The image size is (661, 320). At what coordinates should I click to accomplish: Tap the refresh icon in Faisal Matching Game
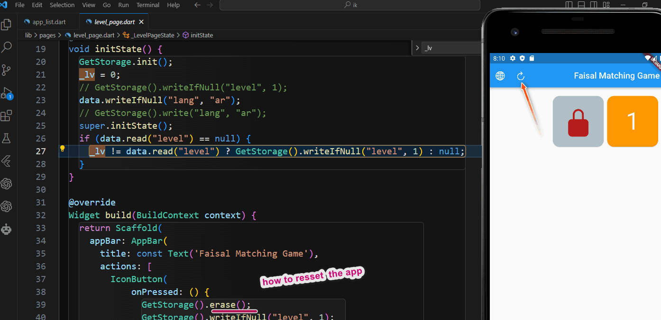click(521, 76)
